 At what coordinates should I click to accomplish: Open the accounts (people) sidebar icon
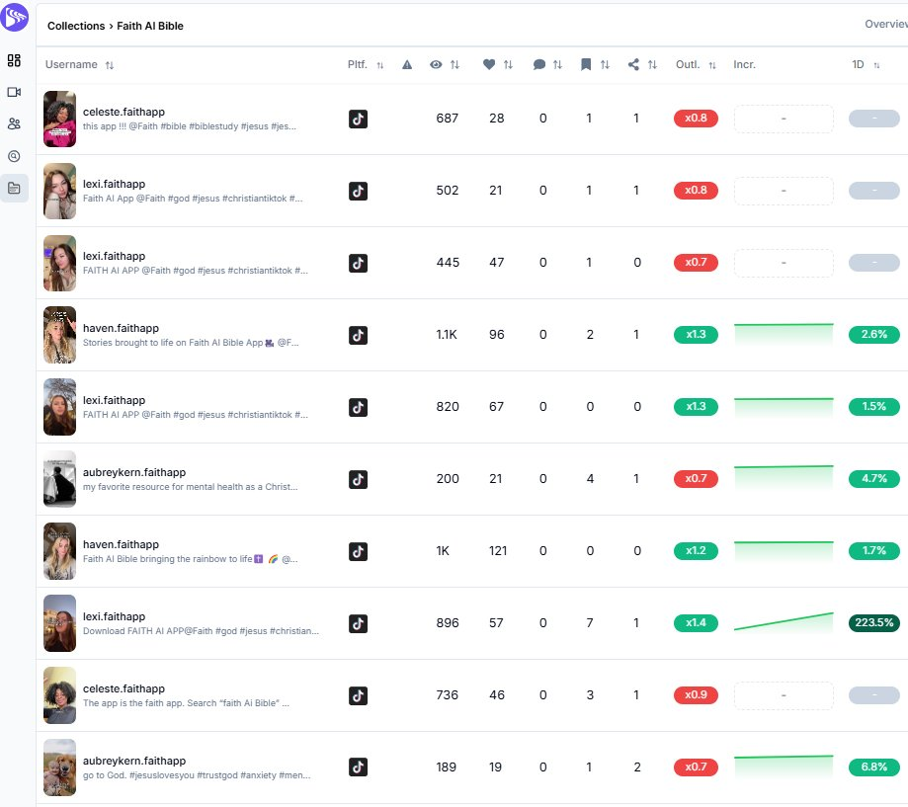click(14, 123)
